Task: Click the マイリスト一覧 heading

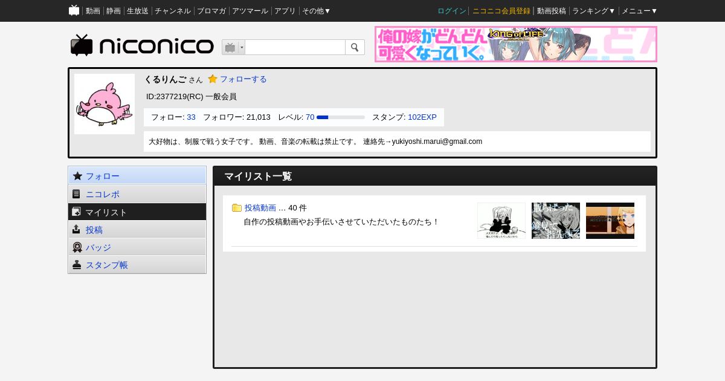Action: click(x=258, y=177)
